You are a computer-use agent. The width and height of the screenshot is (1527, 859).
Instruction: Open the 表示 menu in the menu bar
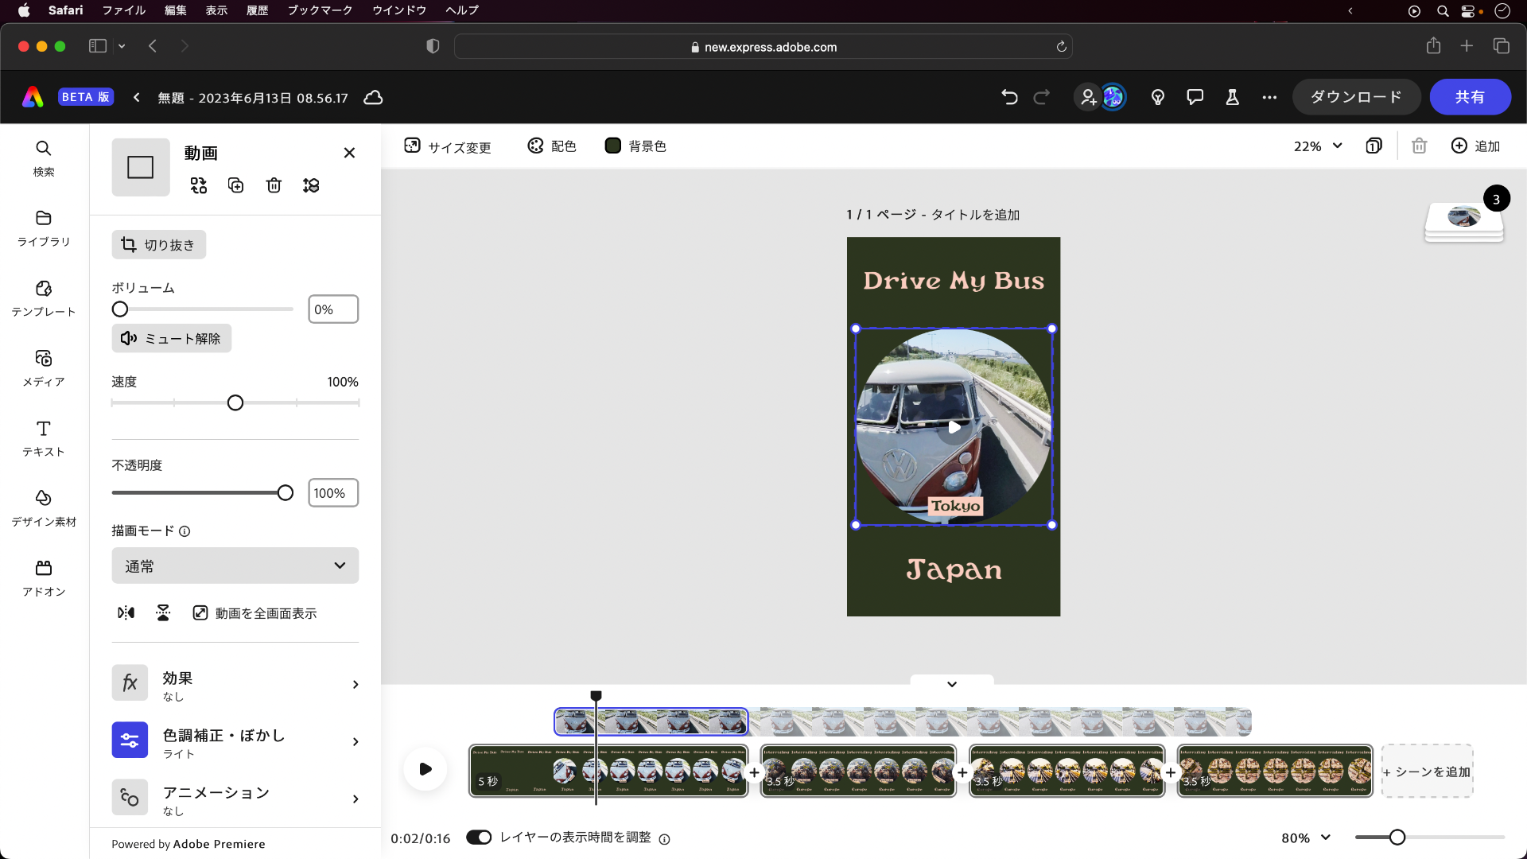pos(216,10)
